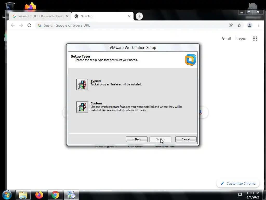Cancel the VMware Workstation setup
The width and height of the screenshot is (266, 200).
pyautogui.click(x=186, y=139)
